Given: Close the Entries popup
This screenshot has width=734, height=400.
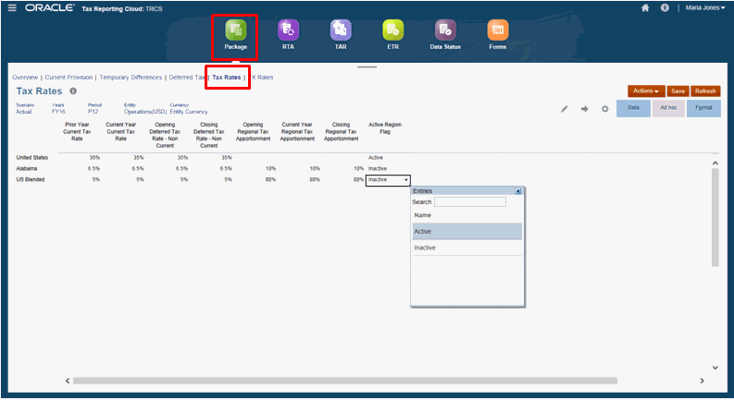Looking at the screenshot, I should pos(517,191).
